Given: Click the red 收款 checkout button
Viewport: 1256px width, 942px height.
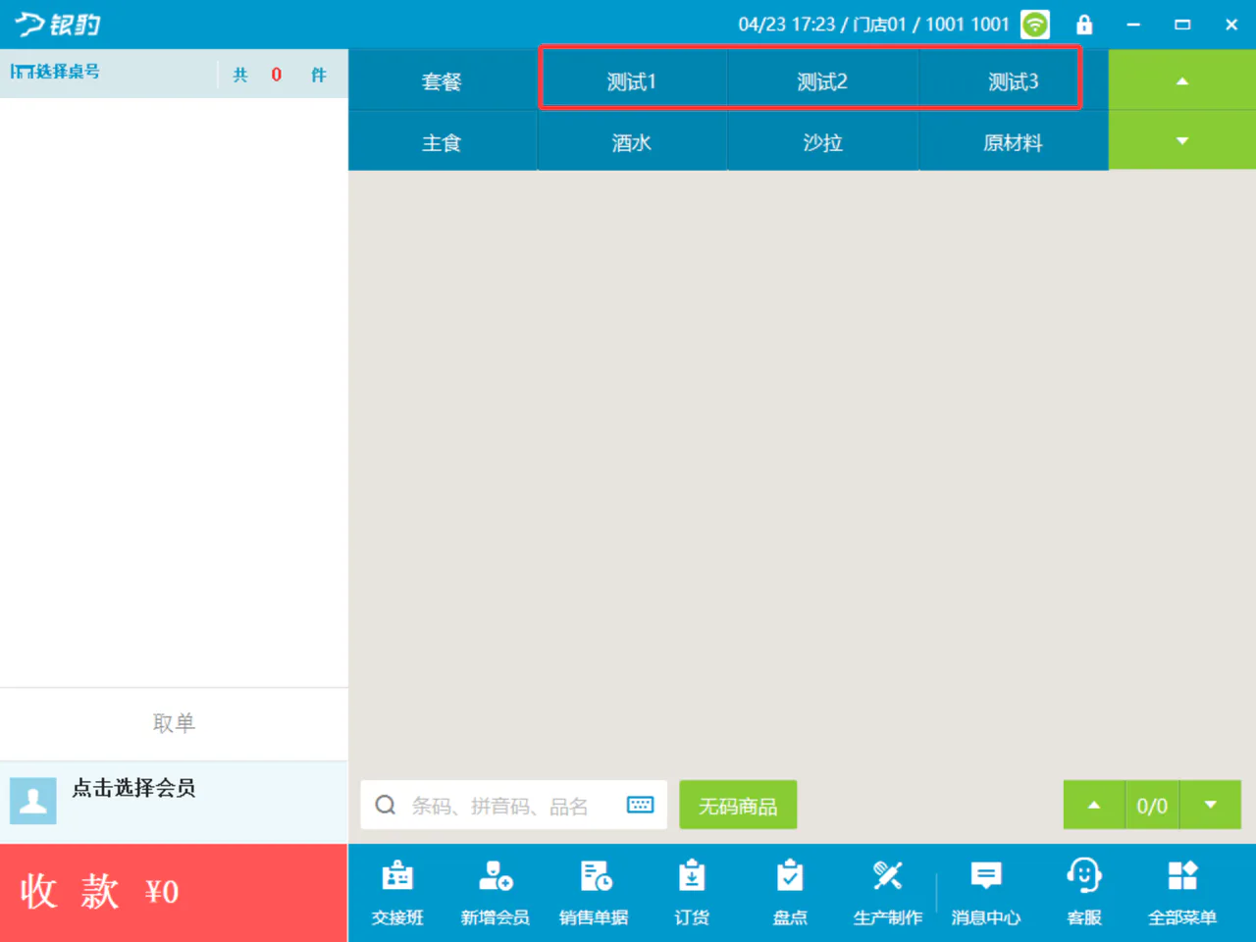Looking at the screenshot, I should point(174,892).
